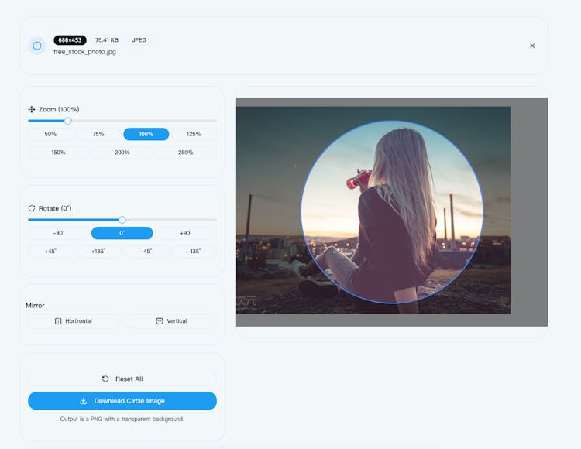
Task: Click the download arrow icon
Action: point(84,401)
